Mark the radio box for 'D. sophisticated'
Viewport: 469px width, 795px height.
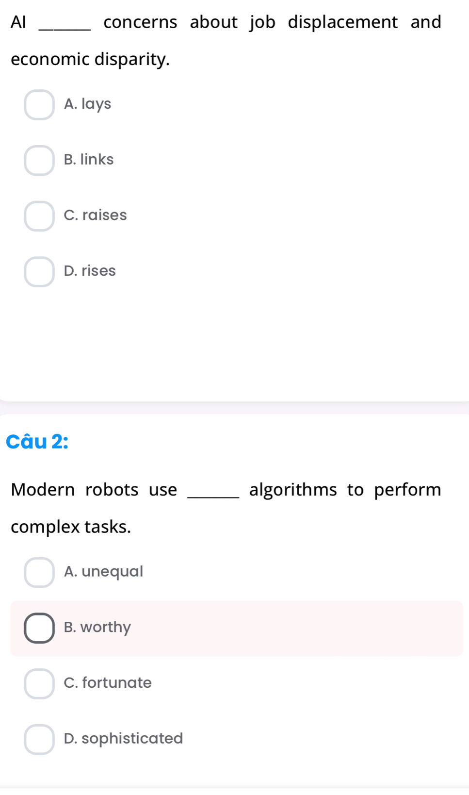[x=39, y=739]
